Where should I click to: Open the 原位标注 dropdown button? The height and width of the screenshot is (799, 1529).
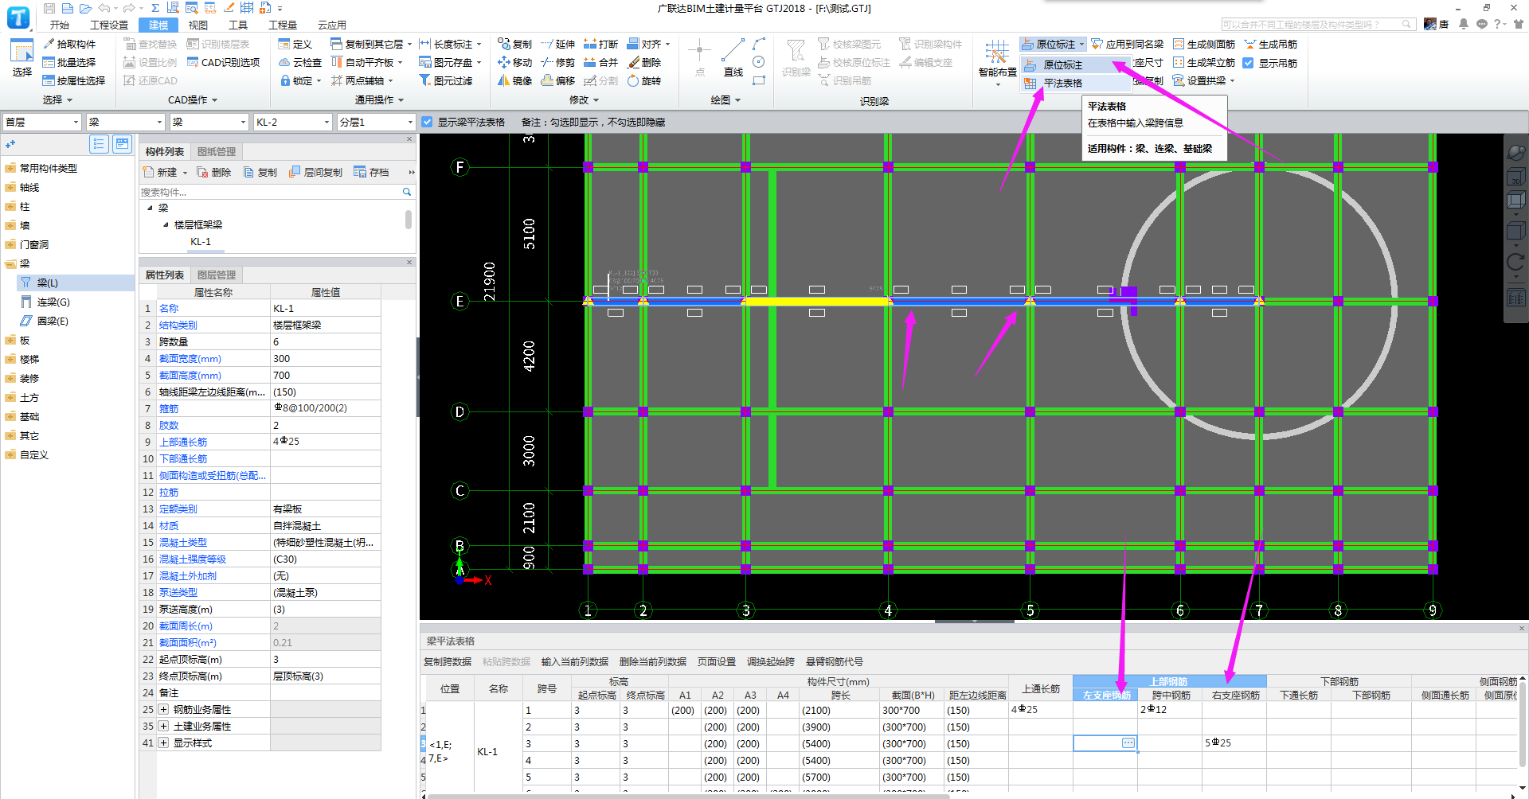(1053, 44)
